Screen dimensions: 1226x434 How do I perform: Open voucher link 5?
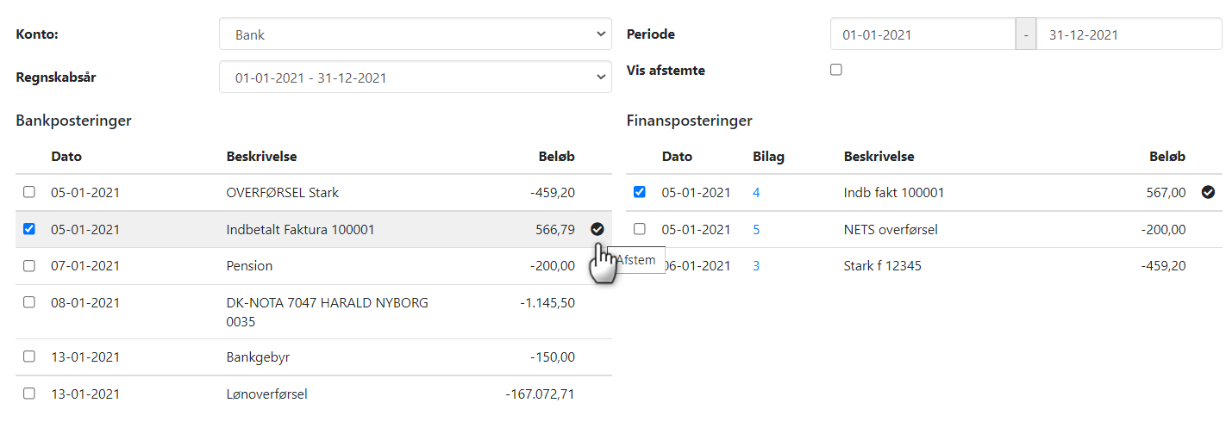pyautogui.click(x=756, y=230)
